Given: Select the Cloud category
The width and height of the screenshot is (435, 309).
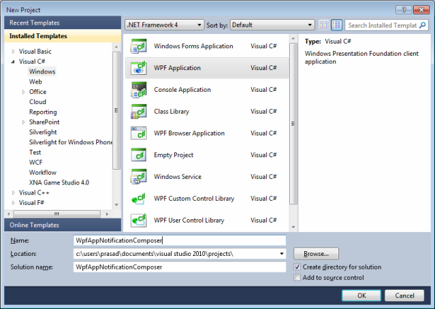Looking at the screenshot, I should click(x=37, y=102).
